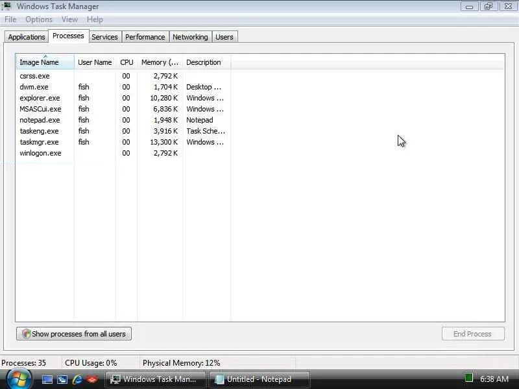Sort by the Memory column header
Screen dimensions: 519x389
(160, 62)
